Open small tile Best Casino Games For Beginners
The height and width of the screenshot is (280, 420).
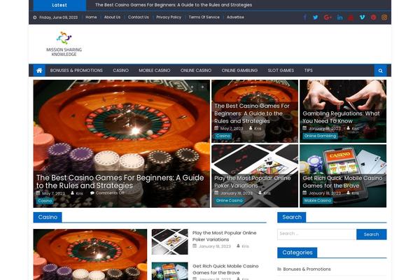click(x=252, y=113)
